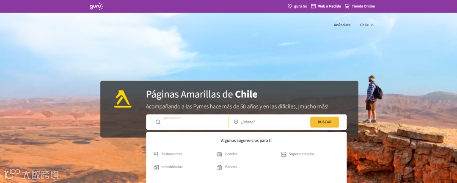Screen dimensions: 457x183
Task: Click the Web a Medida window icon
Action: tap(313, 6)
